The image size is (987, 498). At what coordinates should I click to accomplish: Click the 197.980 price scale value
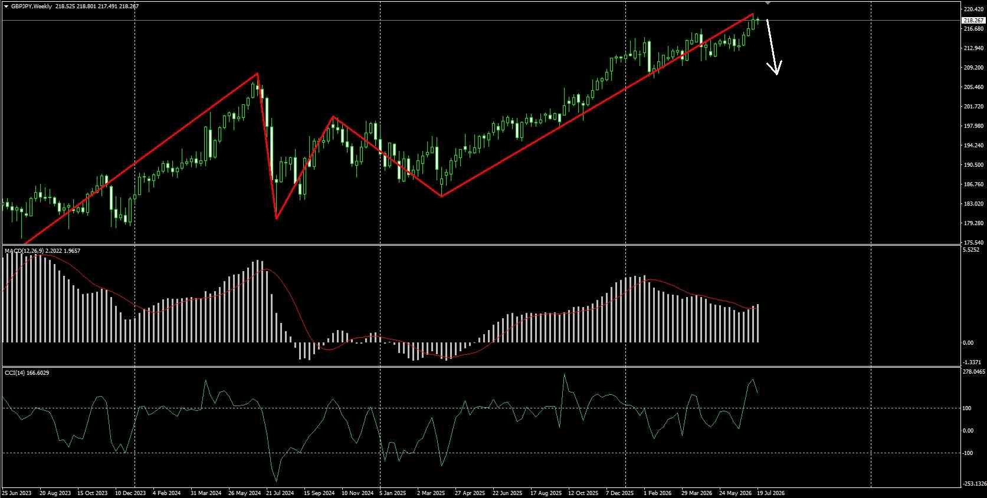coord(973,126)
